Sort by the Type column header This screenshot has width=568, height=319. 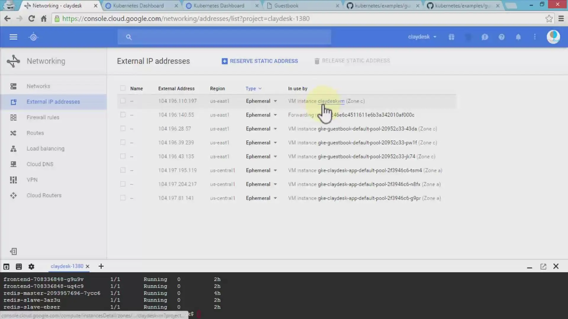[x=254, y=89]
